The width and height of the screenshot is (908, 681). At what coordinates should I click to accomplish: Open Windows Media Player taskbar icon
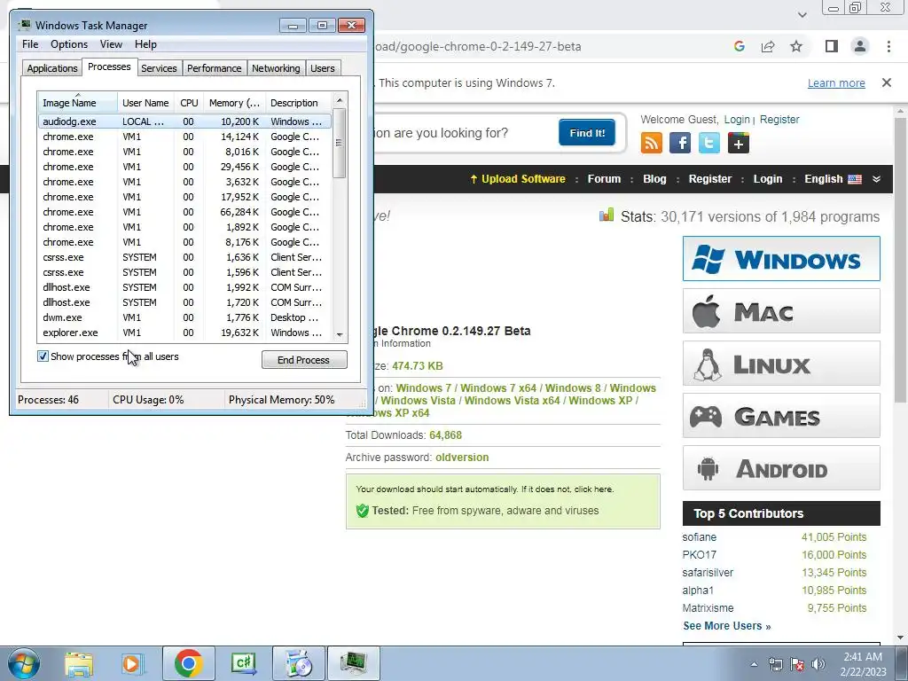point(133,663)
